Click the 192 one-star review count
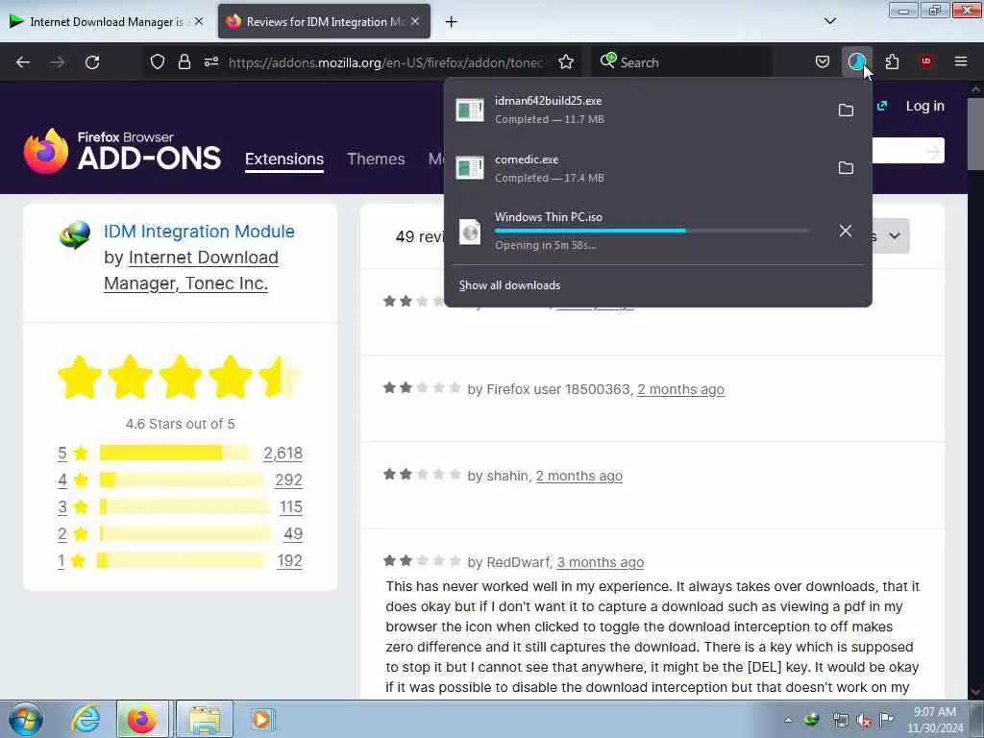The height and width of the screenshot is (738, 984). [x=289, y=561]
